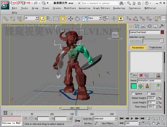
Task: Switch to Utilities command panel
Action: pos(161,26)
